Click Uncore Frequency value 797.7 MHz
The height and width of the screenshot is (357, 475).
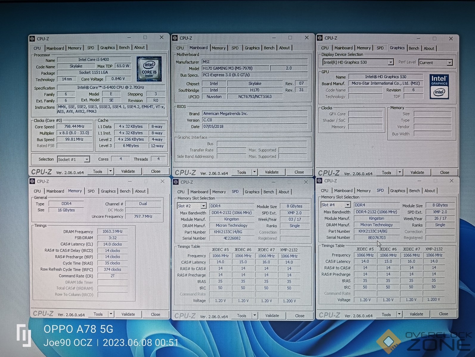(143, 216)
